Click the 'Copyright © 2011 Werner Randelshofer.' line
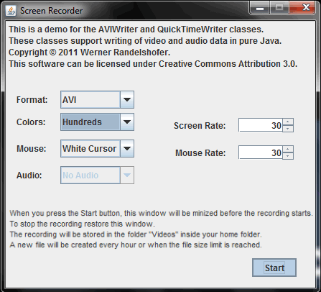 [90, 53]
